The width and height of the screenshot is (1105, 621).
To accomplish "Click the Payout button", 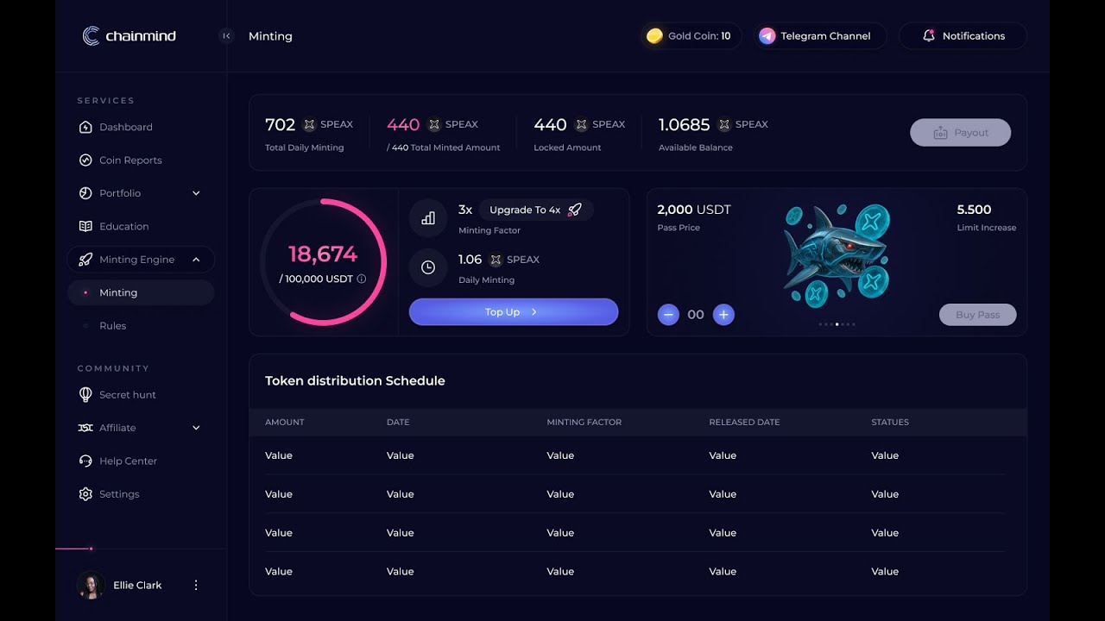I will coord(960,133).
